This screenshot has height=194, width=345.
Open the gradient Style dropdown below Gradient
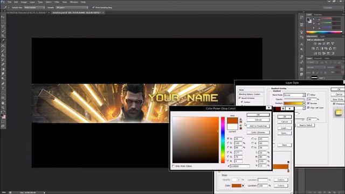[304, 108]
